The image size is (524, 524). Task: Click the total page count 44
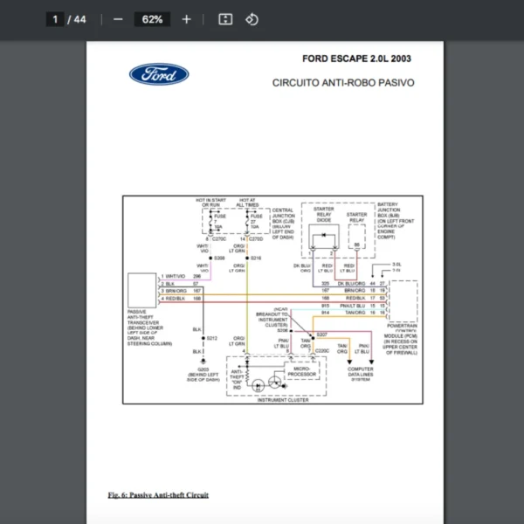tap(80, 19)
